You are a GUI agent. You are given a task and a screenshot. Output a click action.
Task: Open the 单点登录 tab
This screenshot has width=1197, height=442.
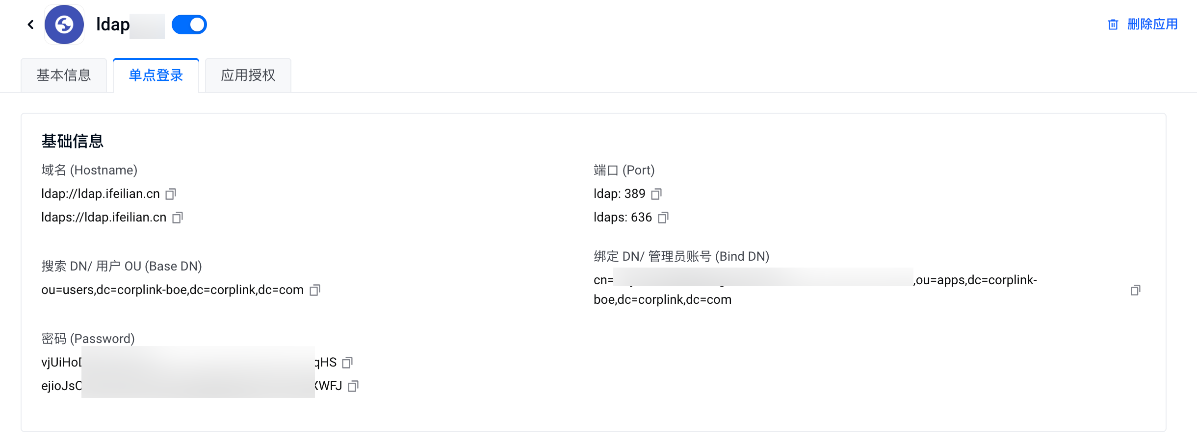tap(156, 75)
